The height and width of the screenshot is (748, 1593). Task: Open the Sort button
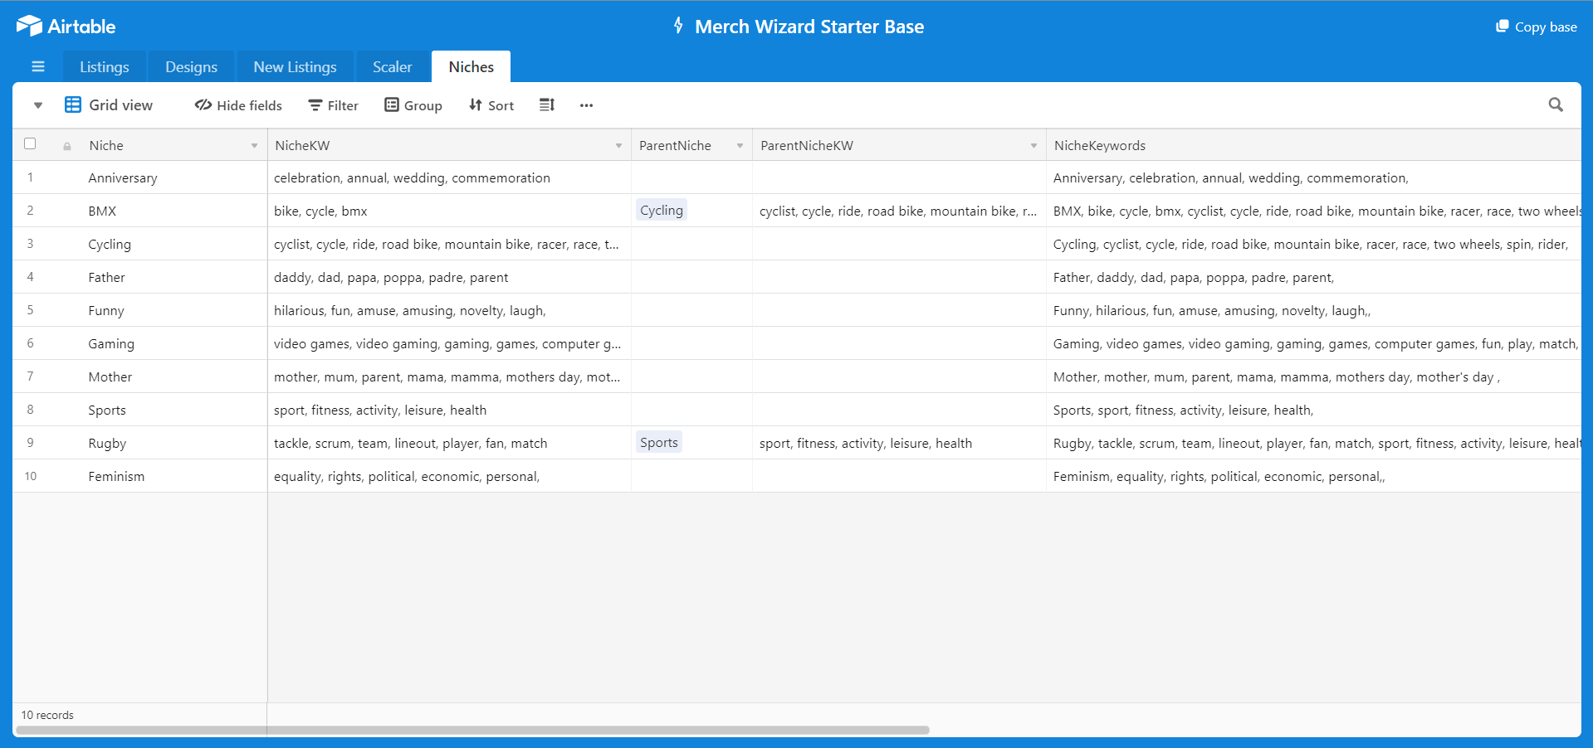(x=491, y=105)
